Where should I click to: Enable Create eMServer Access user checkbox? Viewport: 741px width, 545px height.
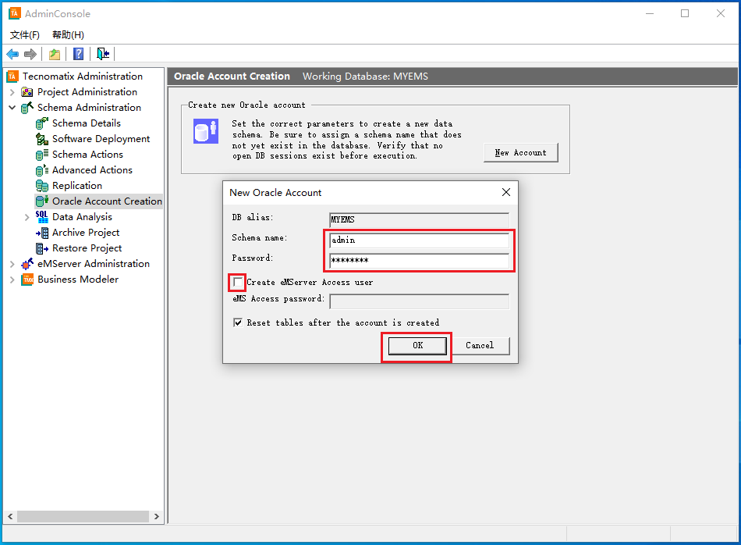tap(238, 282)
